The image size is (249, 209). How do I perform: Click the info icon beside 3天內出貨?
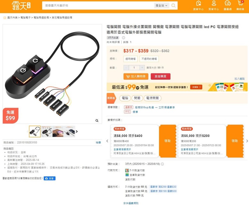(x=124, y=38)
